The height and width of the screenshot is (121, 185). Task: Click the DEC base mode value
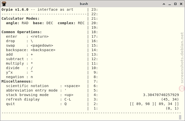pyautogui.click(x=50, y=23)
